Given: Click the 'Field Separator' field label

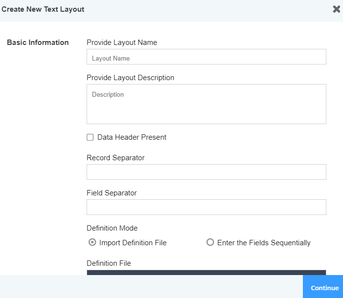Looking at the screenshot, I should coord(112,193).
